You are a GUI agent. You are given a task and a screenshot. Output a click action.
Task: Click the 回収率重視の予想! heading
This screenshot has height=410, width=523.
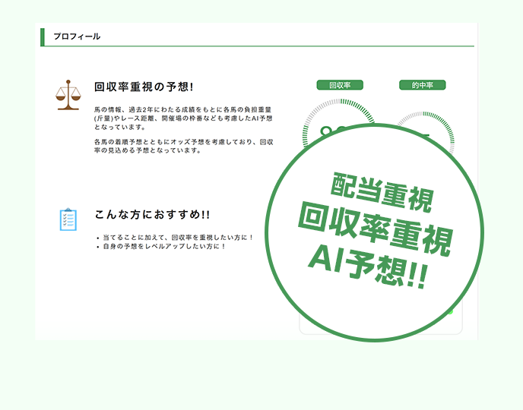pos(144,87)
